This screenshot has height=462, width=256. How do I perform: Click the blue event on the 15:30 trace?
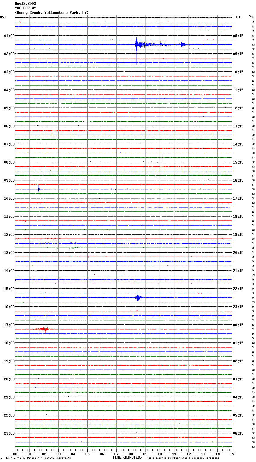coord(138,297)
